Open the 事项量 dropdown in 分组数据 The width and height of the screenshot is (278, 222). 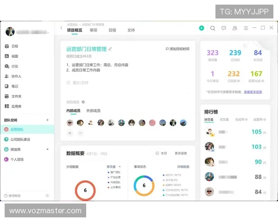pos(114,166)
